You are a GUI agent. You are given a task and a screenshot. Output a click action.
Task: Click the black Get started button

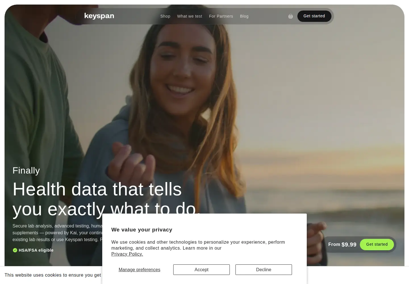coord(314,16)
